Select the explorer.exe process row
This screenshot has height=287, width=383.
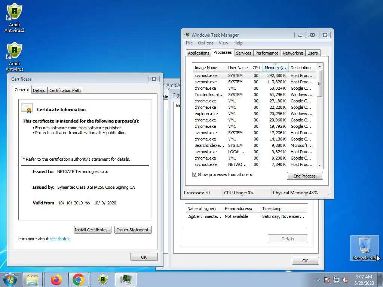(254, 114)
